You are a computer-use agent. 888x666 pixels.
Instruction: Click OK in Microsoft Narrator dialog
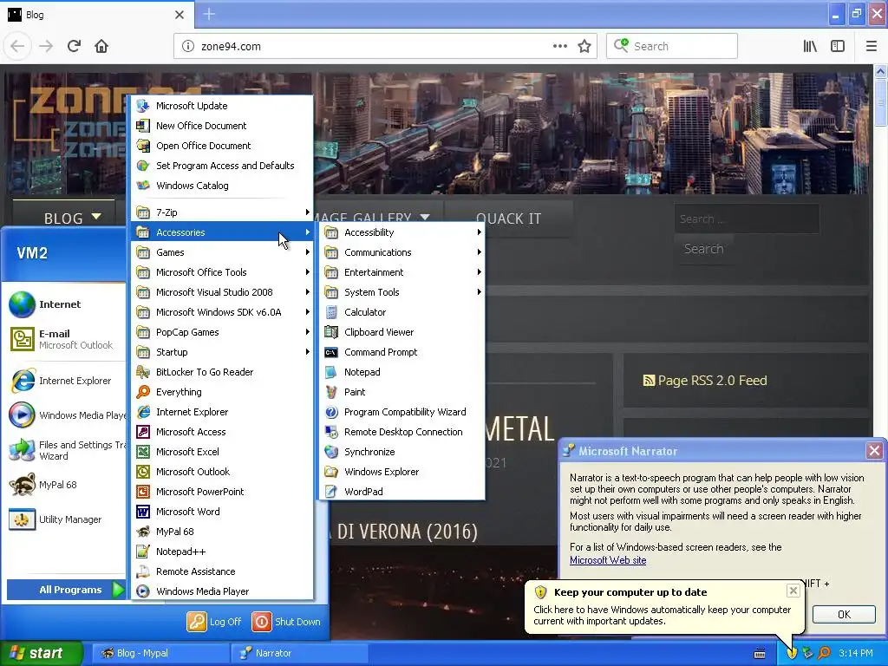pos(844,615)
